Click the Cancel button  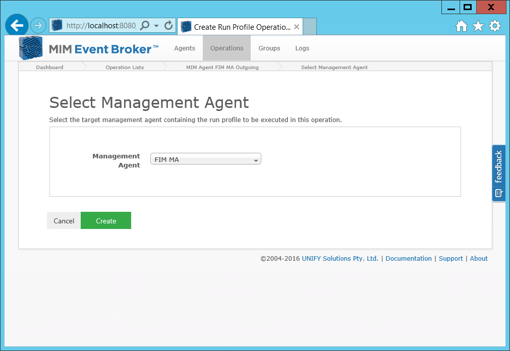coord(64,220)
